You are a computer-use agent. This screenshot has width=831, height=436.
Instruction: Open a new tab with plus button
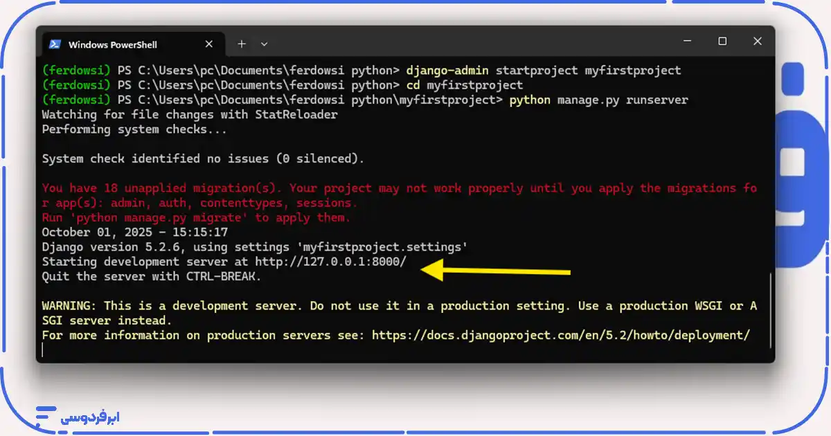(242, 44)
